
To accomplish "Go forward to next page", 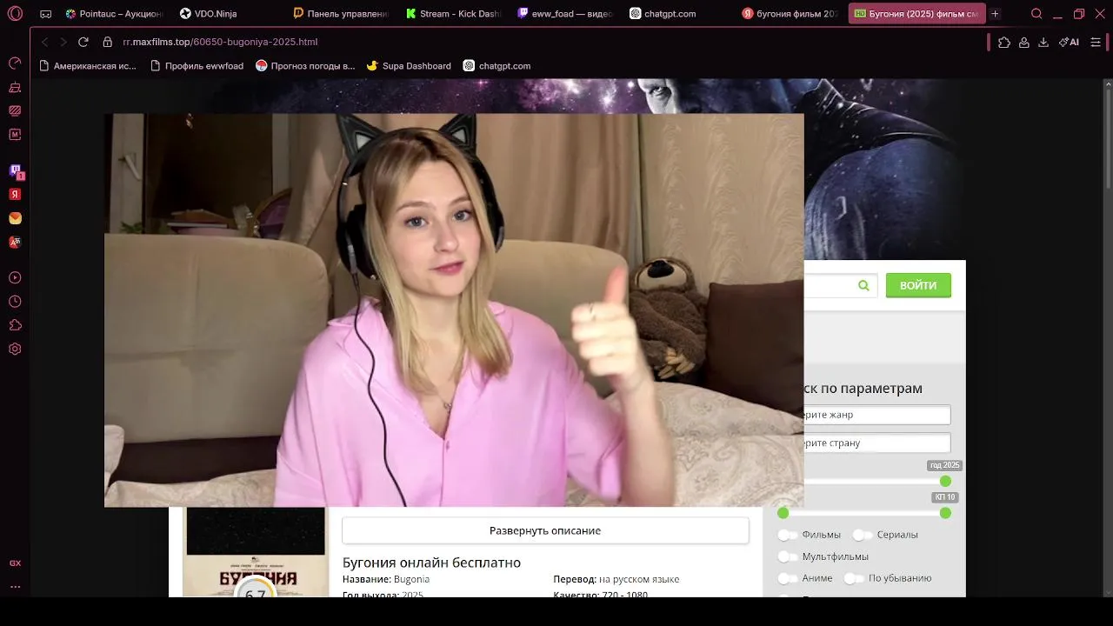I will 63,42.
